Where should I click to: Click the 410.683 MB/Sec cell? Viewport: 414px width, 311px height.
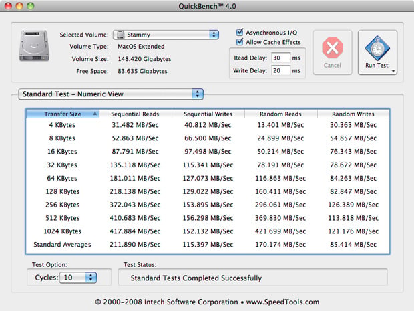pyautogui.click(x=135, y=218)
